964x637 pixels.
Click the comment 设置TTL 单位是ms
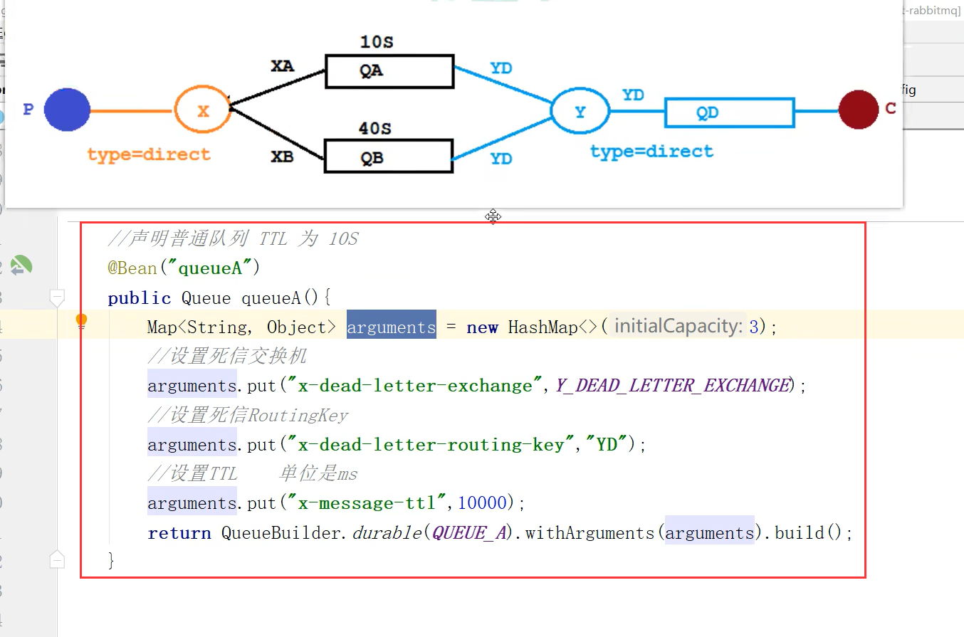pos(253,473)
